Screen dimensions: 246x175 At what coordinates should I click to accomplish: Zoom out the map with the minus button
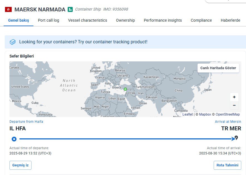pos(234,105)
